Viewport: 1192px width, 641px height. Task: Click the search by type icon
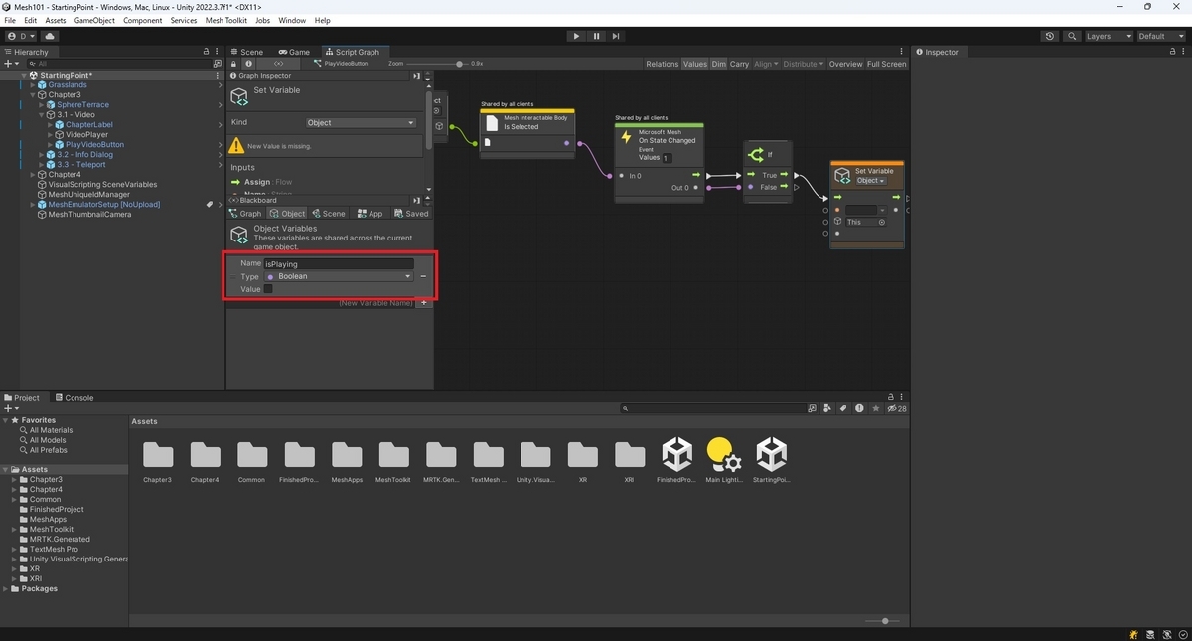[826, 408]
